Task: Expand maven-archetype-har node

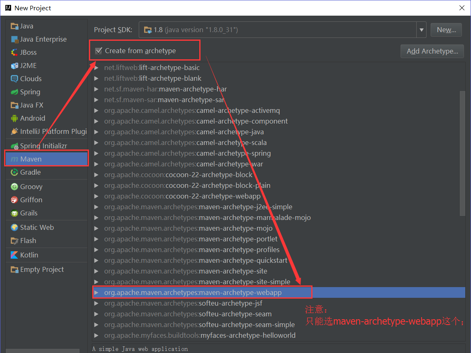Action: (x=96, y=89)
